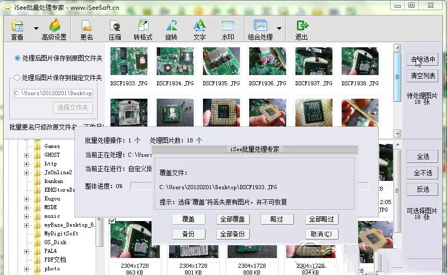The image size is (447, 275).
Task: Select the 更名 rename tool
Action: [x=86, y=30]
